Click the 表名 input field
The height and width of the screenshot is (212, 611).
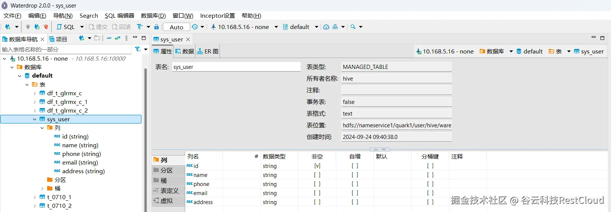pos(236,67)
